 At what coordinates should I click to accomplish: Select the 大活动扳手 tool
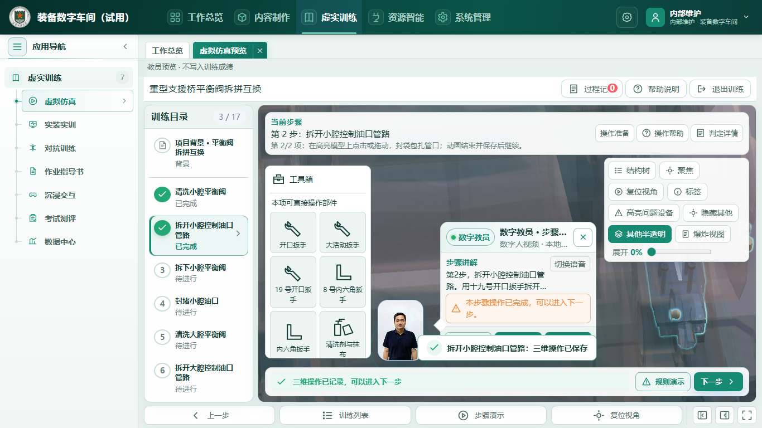pos(343,232)
